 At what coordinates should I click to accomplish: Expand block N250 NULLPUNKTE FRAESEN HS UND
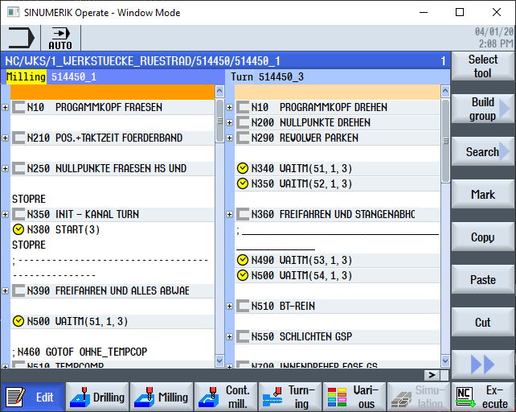tap(6, 168)
